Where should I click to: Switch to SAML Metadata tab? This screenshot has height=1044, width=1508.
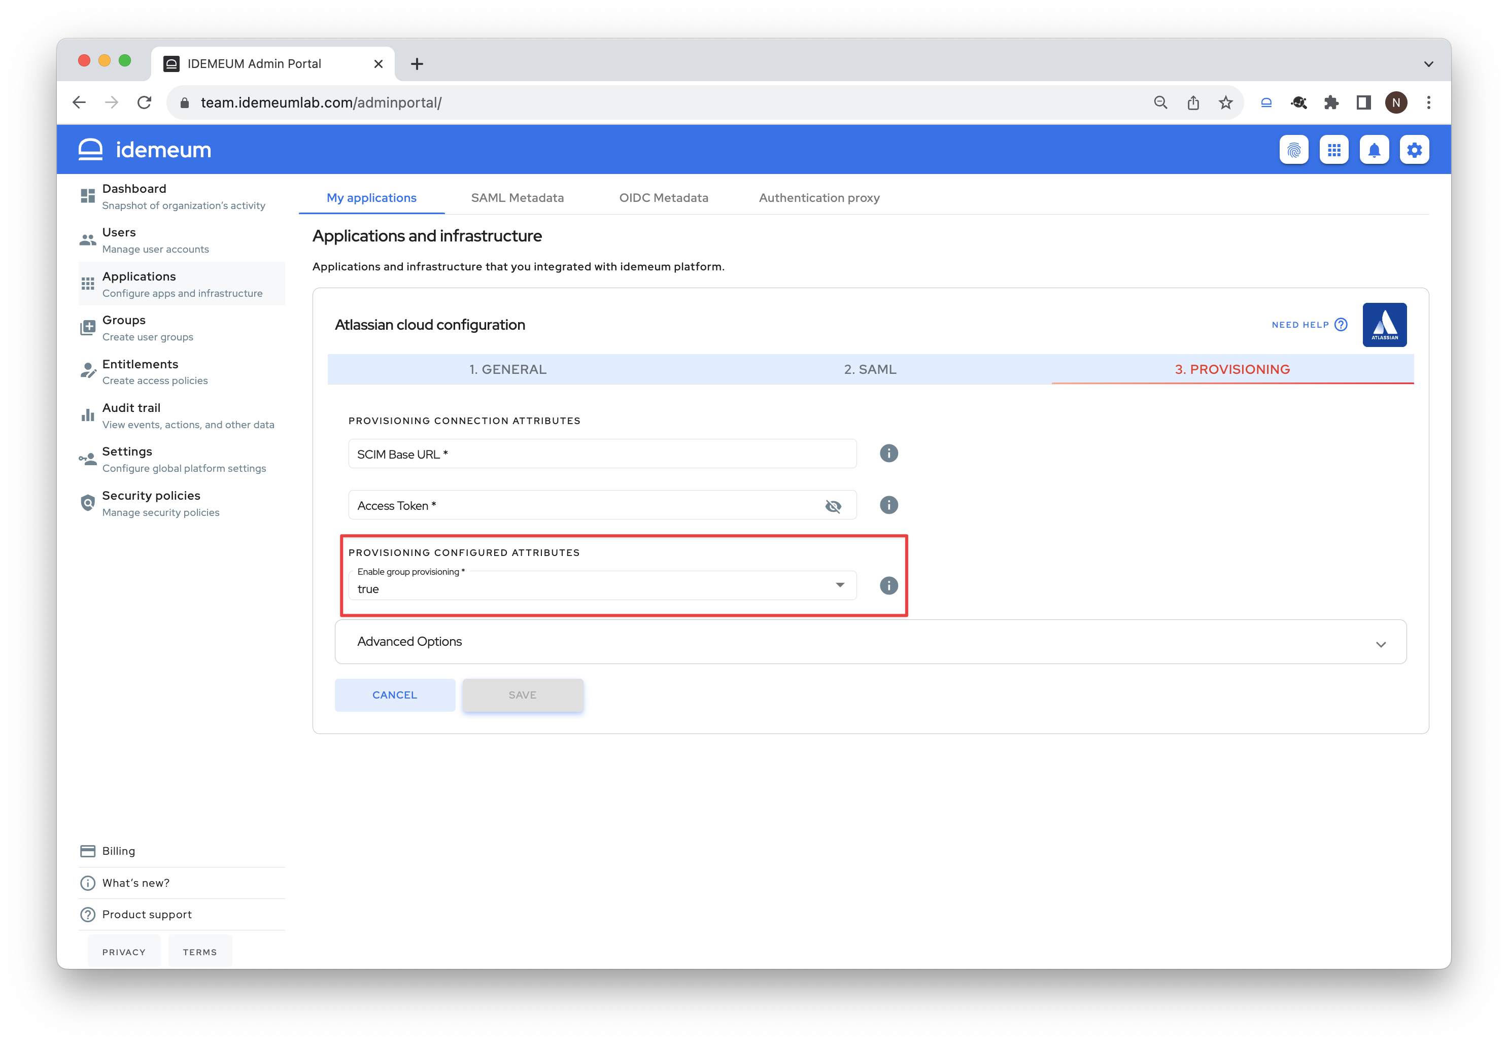(x=518, y=197)
